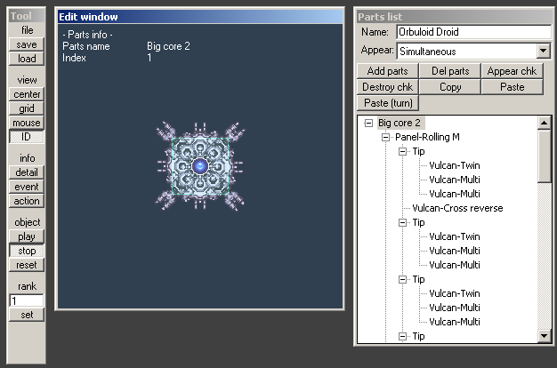Click the load button in Tool panel
Screen dimensions: 557x368
(x=27, y=59)
